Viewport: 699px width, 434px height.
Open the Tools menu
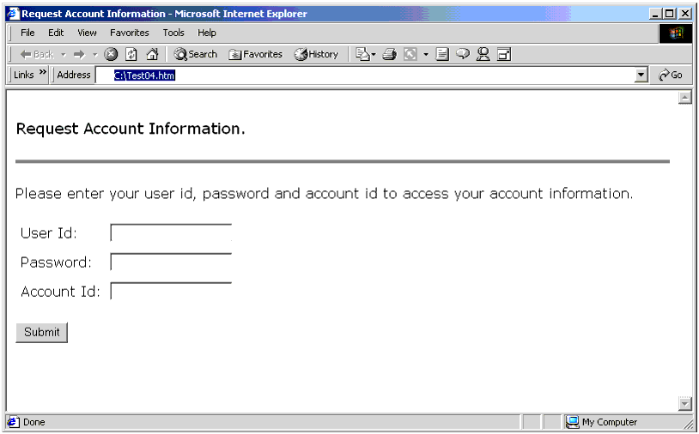click(x=173, y=33)
